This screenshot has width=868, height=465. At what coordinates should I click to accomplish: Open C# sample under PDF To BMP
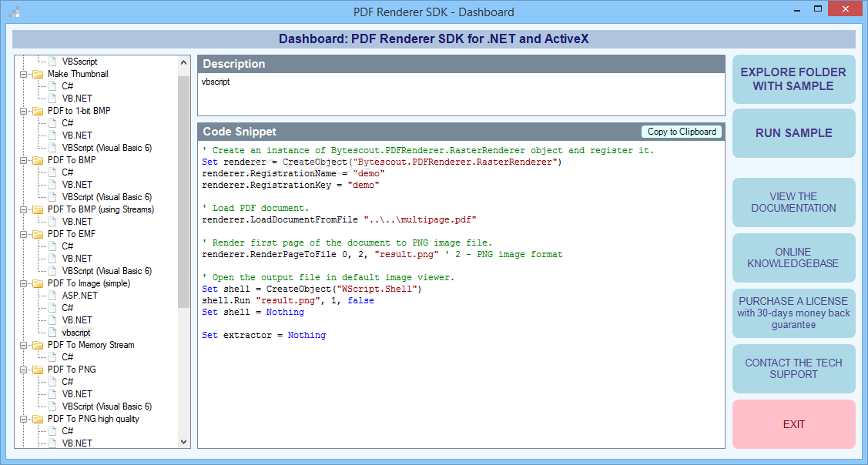point(68,172)
